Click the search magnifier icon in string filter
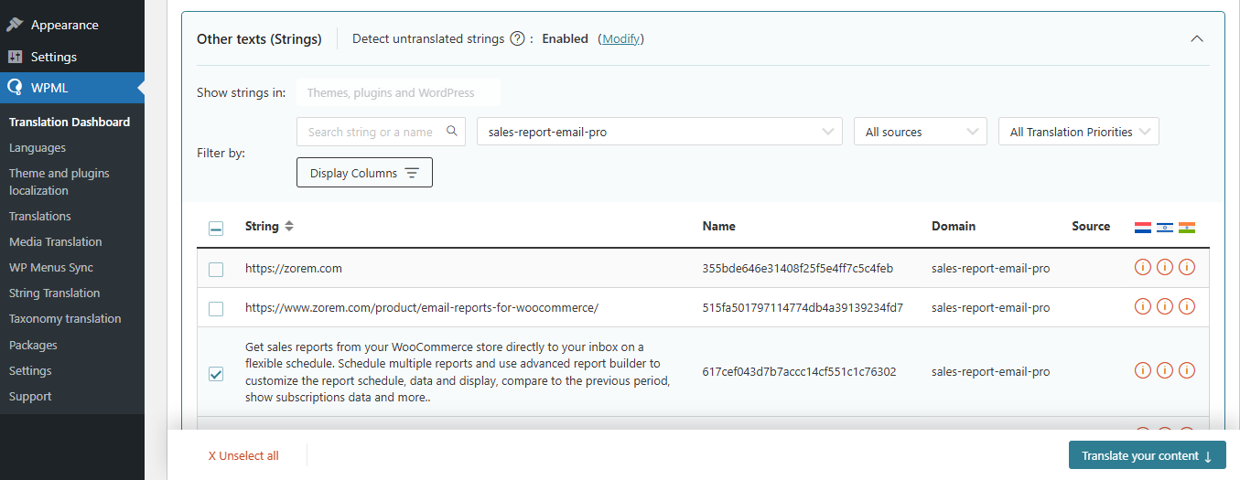The image size is (1240, 480). (x=451, y=132)
